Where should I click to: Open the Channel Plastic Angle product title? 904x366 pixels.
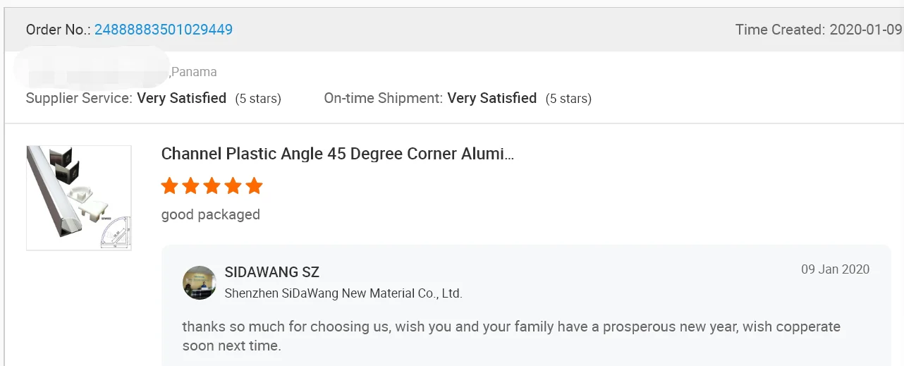tap(337, 154)
